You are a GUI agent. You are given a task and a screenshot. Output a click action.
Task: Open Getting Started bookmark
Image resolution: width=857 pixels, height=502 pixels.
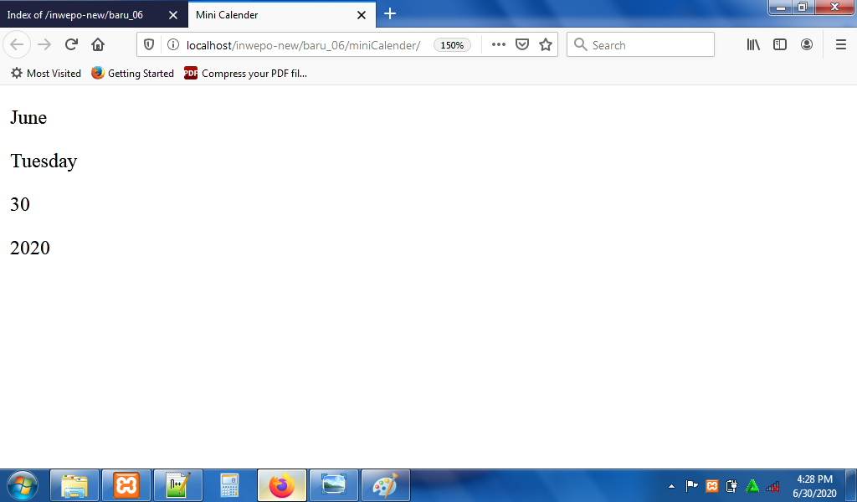pyautogui.click(x=133, y=74)
